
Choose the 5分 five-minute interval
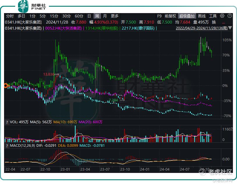tap(43, 16)
